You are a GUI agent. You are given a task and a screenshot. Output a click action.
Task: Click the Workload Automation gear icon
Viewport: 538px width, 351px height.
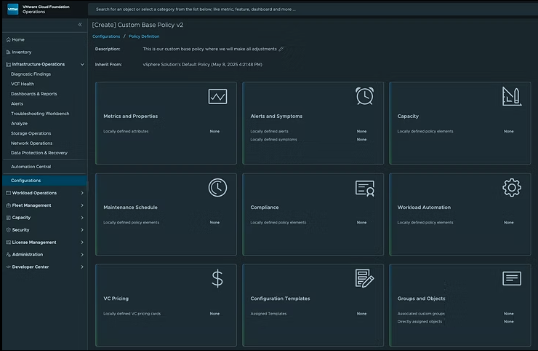(511, 187)
